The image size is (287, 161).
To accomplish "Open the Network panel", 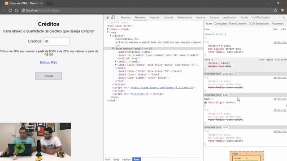I will tap(154, 17).
